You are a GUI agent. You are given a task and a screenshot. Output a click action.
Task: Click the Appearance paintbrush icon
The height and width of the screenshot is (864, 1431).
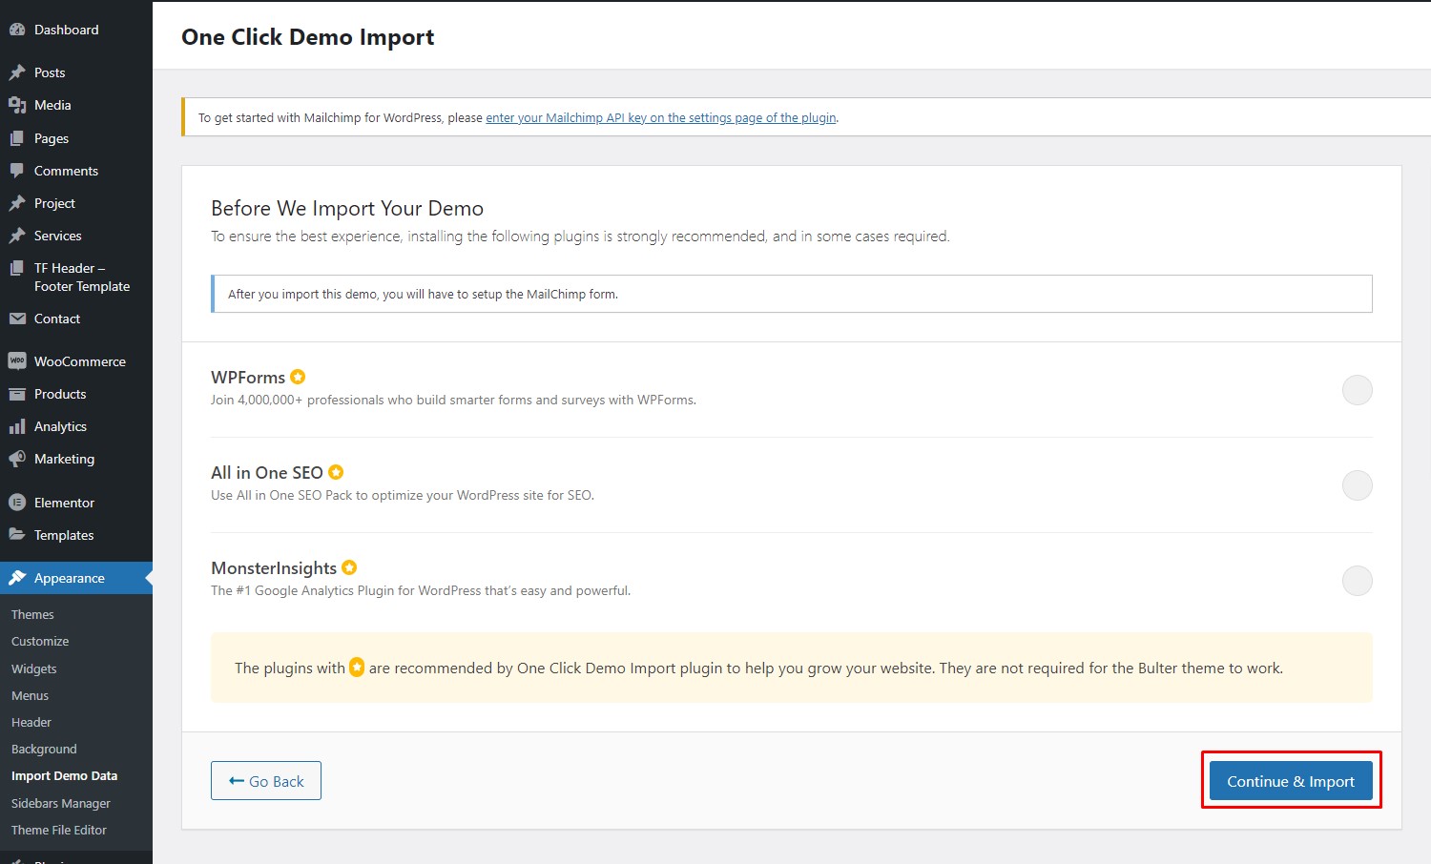point(17,578)
